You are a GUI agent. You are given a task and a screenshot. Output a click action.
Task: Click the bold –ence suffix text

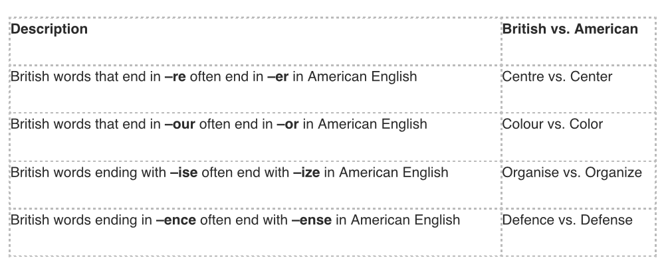176,220
